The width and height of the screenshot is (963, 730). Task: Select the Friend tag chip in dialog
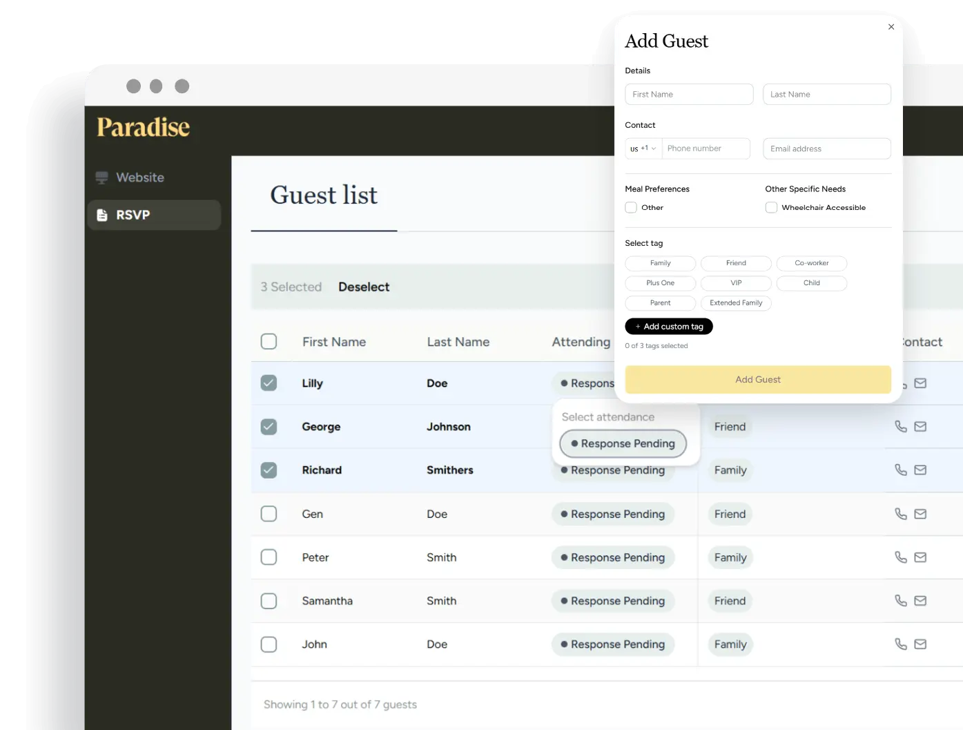point(736,263)
